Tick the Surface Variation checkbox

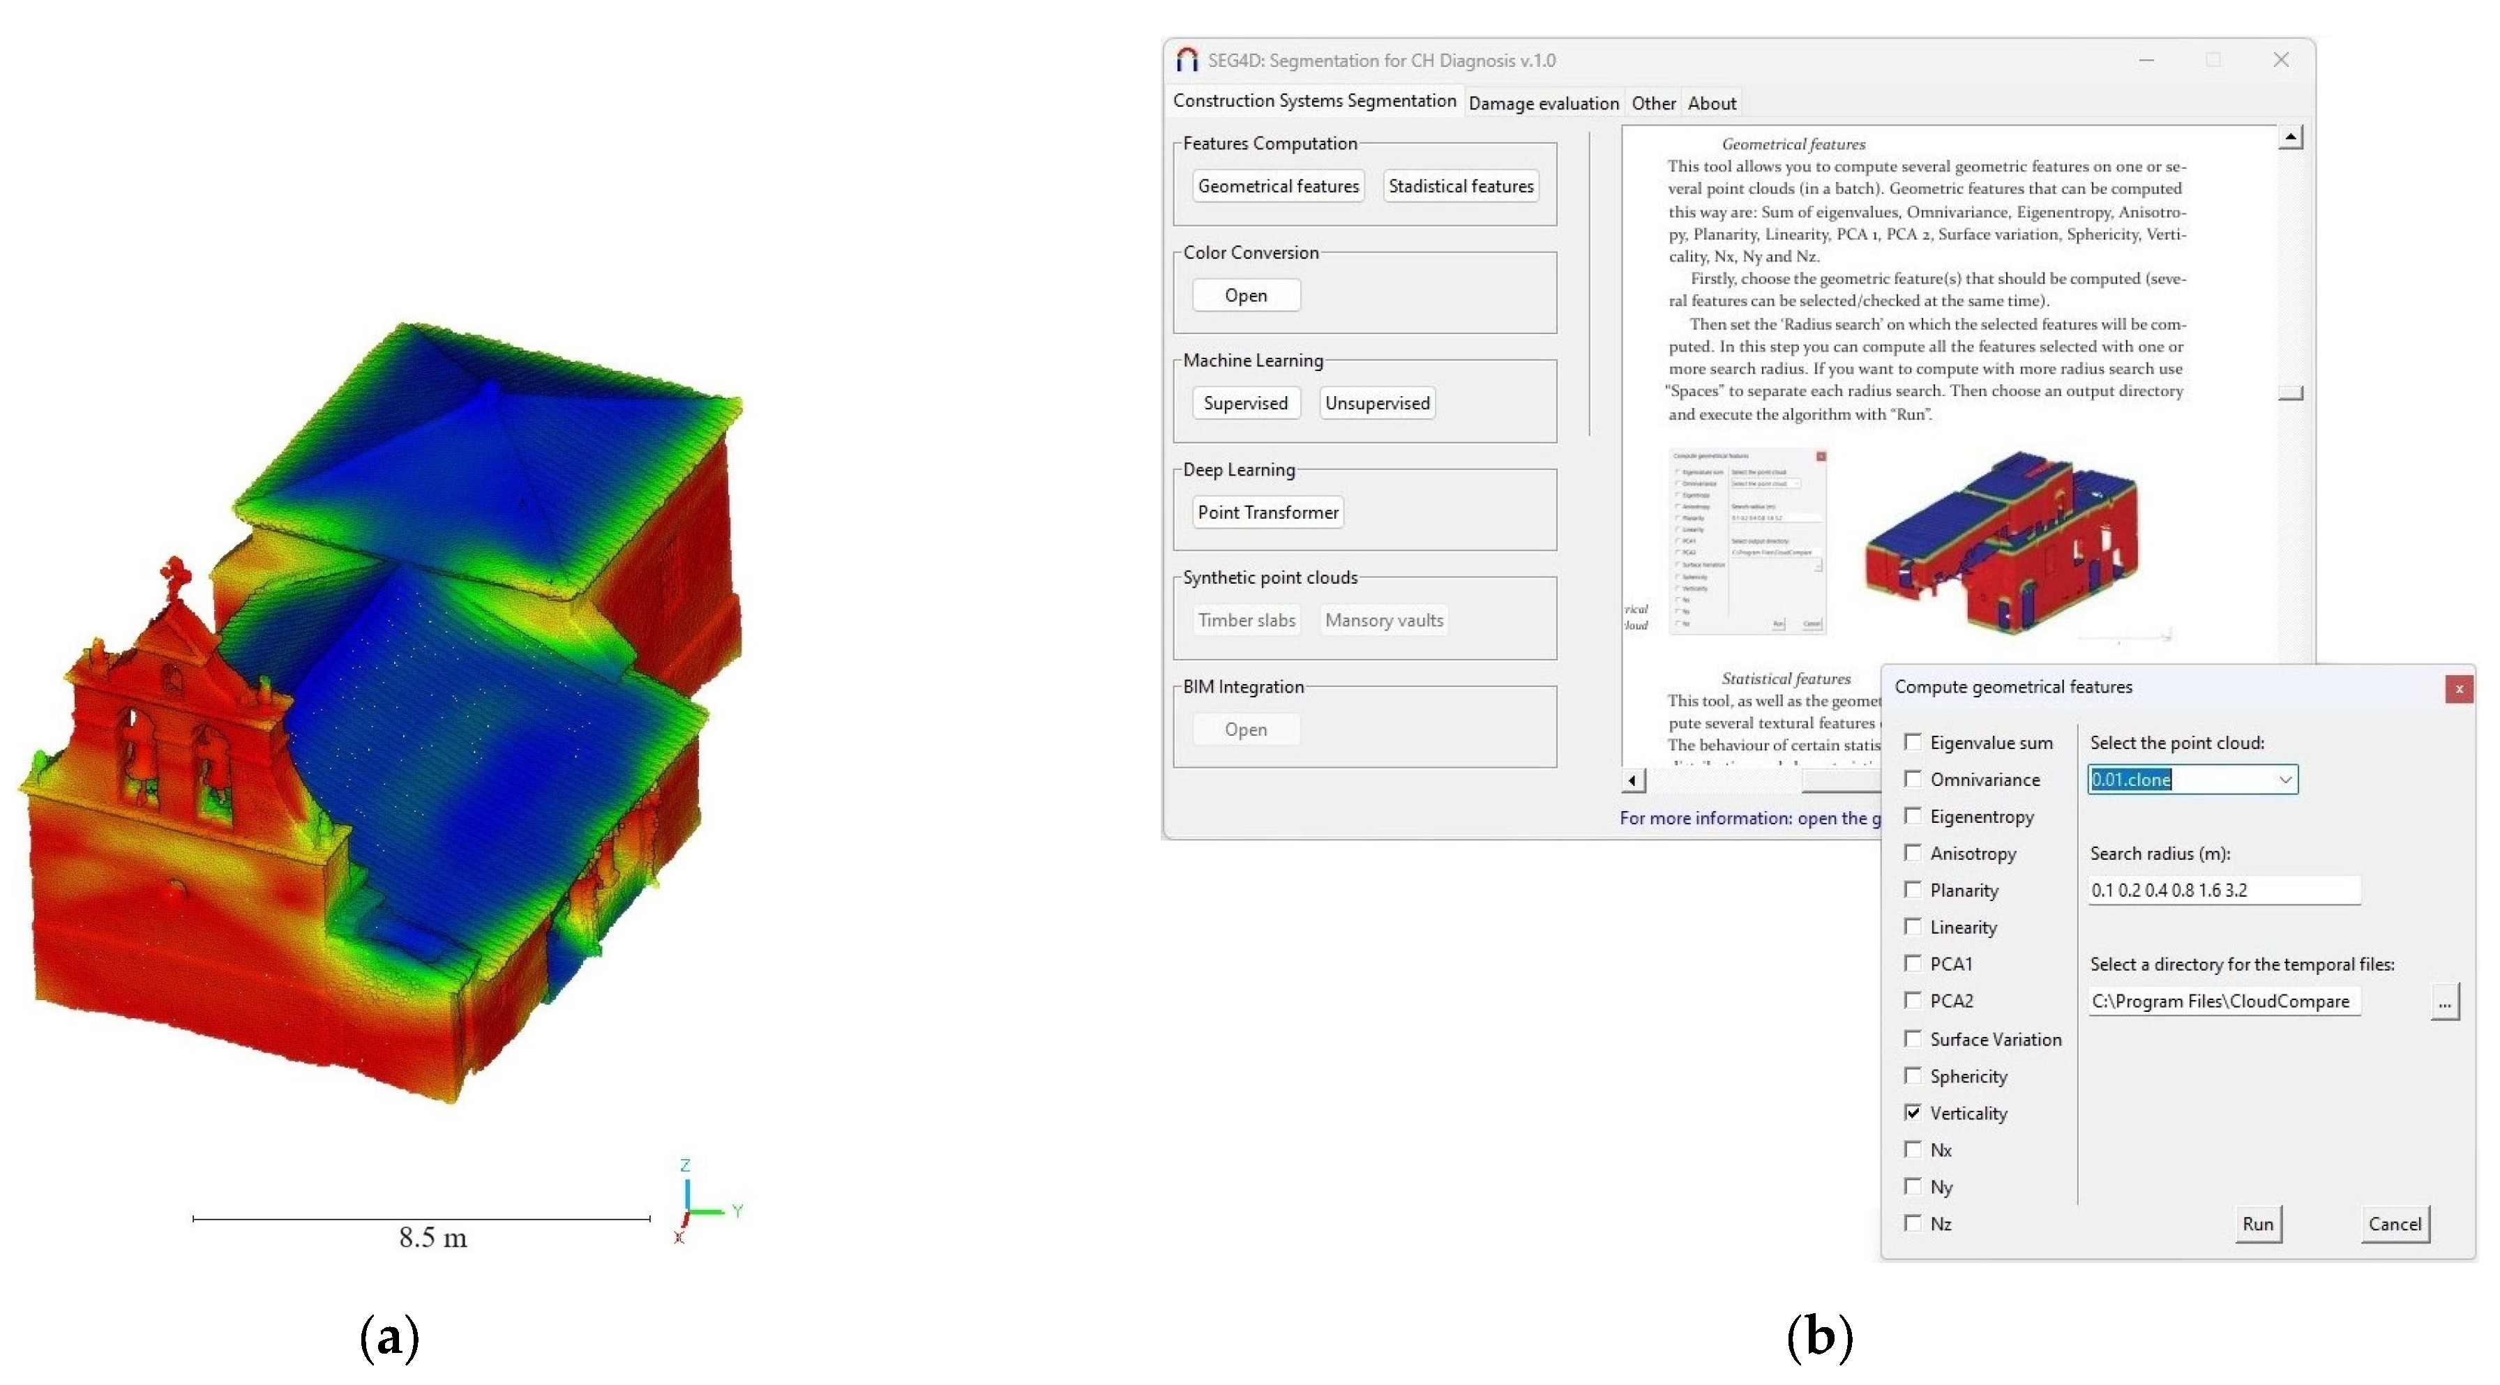click(x=1912, y=1038)
